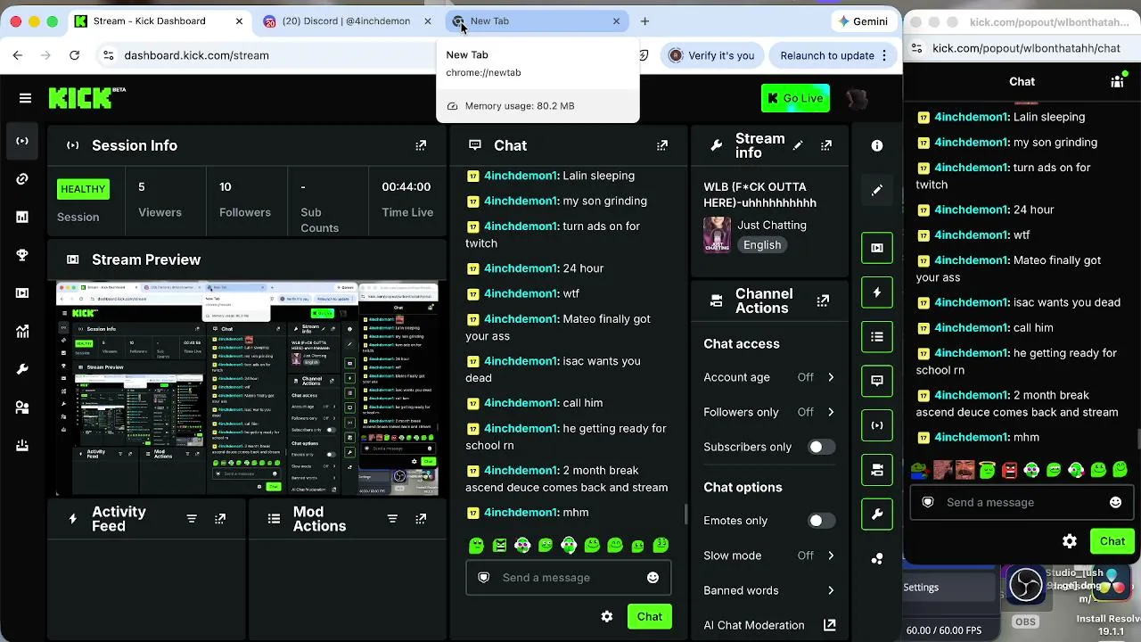Pop out the Session Info panel
Screen dimensions: 1141x642
pos(421,145)
